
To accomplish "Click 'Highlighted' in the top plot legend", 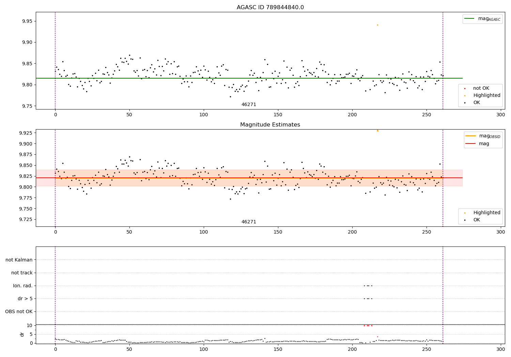I will 487,96.
